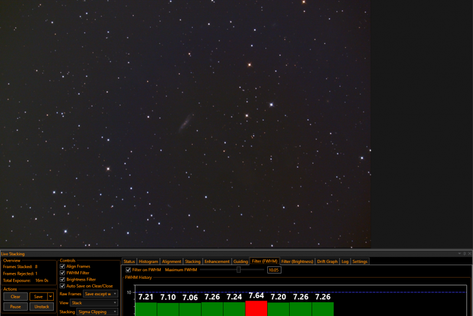Select the Filter (FWHM) tab
Image resolution: width=473 pixels, height=316 pixels.
pyautogui.click(x=264, y=262)
